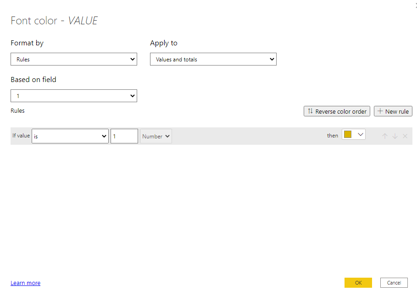Delete the rule with X icon
Screen dimensions: 417x296
405,136
